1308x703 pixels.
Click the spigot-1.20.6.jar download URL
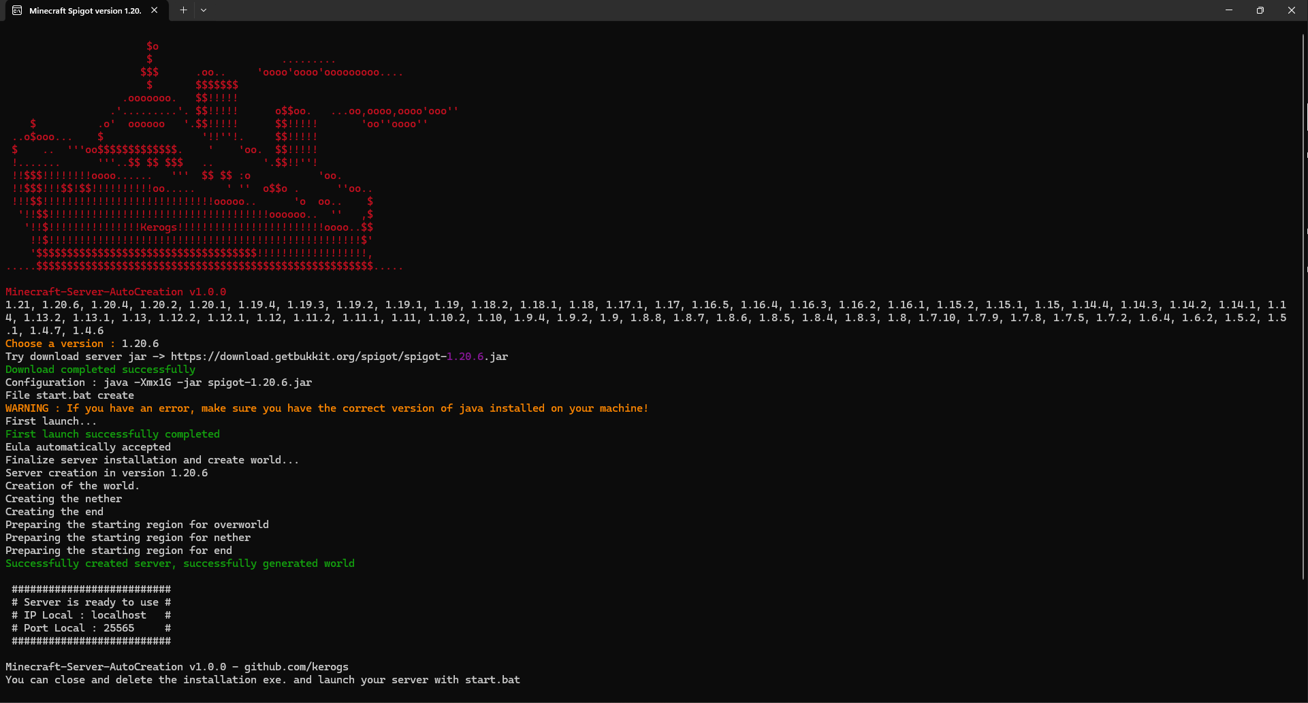click(339, 357)
